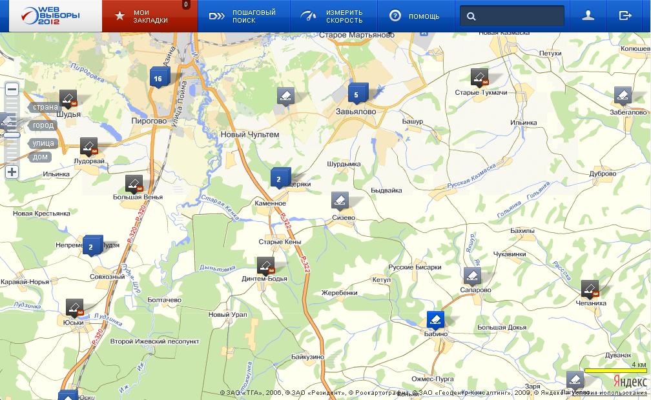Click the Башур village label
This screenshot has width=651, height=400.
click(x=413, y=121)
